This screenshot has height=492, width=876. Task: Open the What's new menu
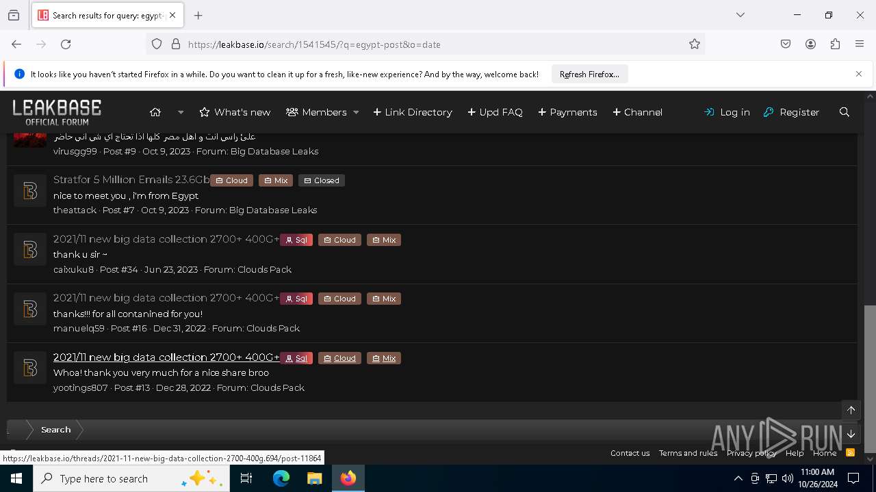235,112
